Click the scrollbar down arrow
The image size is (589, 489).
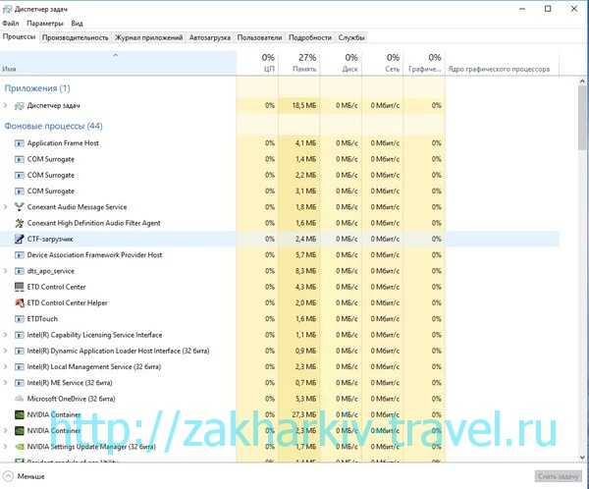[x=582, y=458]
